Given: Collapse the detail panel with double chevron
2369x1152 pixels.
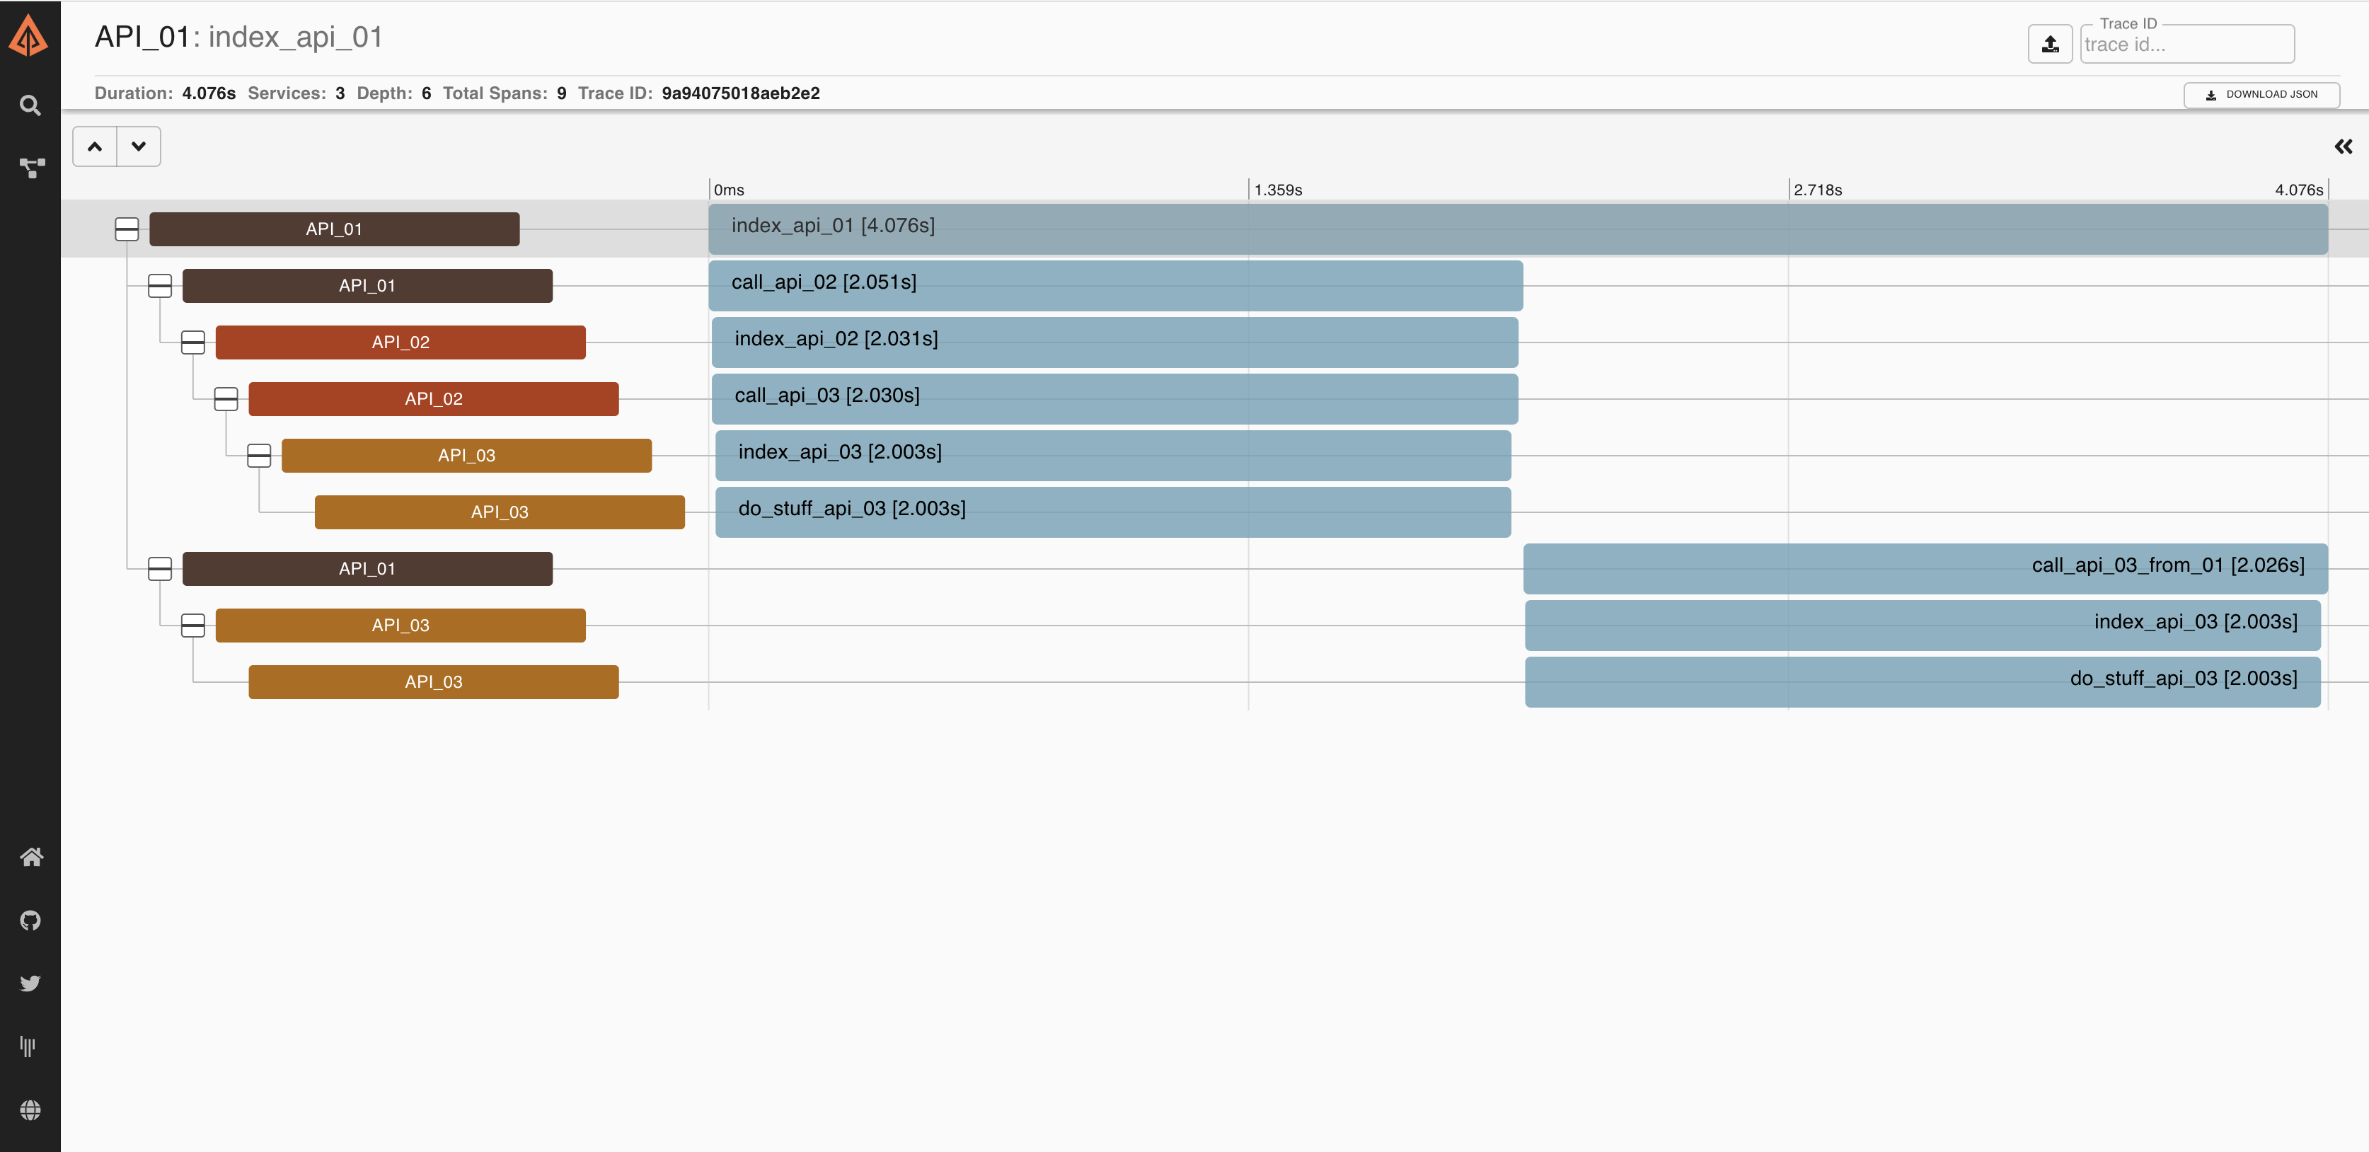Looking at the screenshot, I should click(2342, 146).
